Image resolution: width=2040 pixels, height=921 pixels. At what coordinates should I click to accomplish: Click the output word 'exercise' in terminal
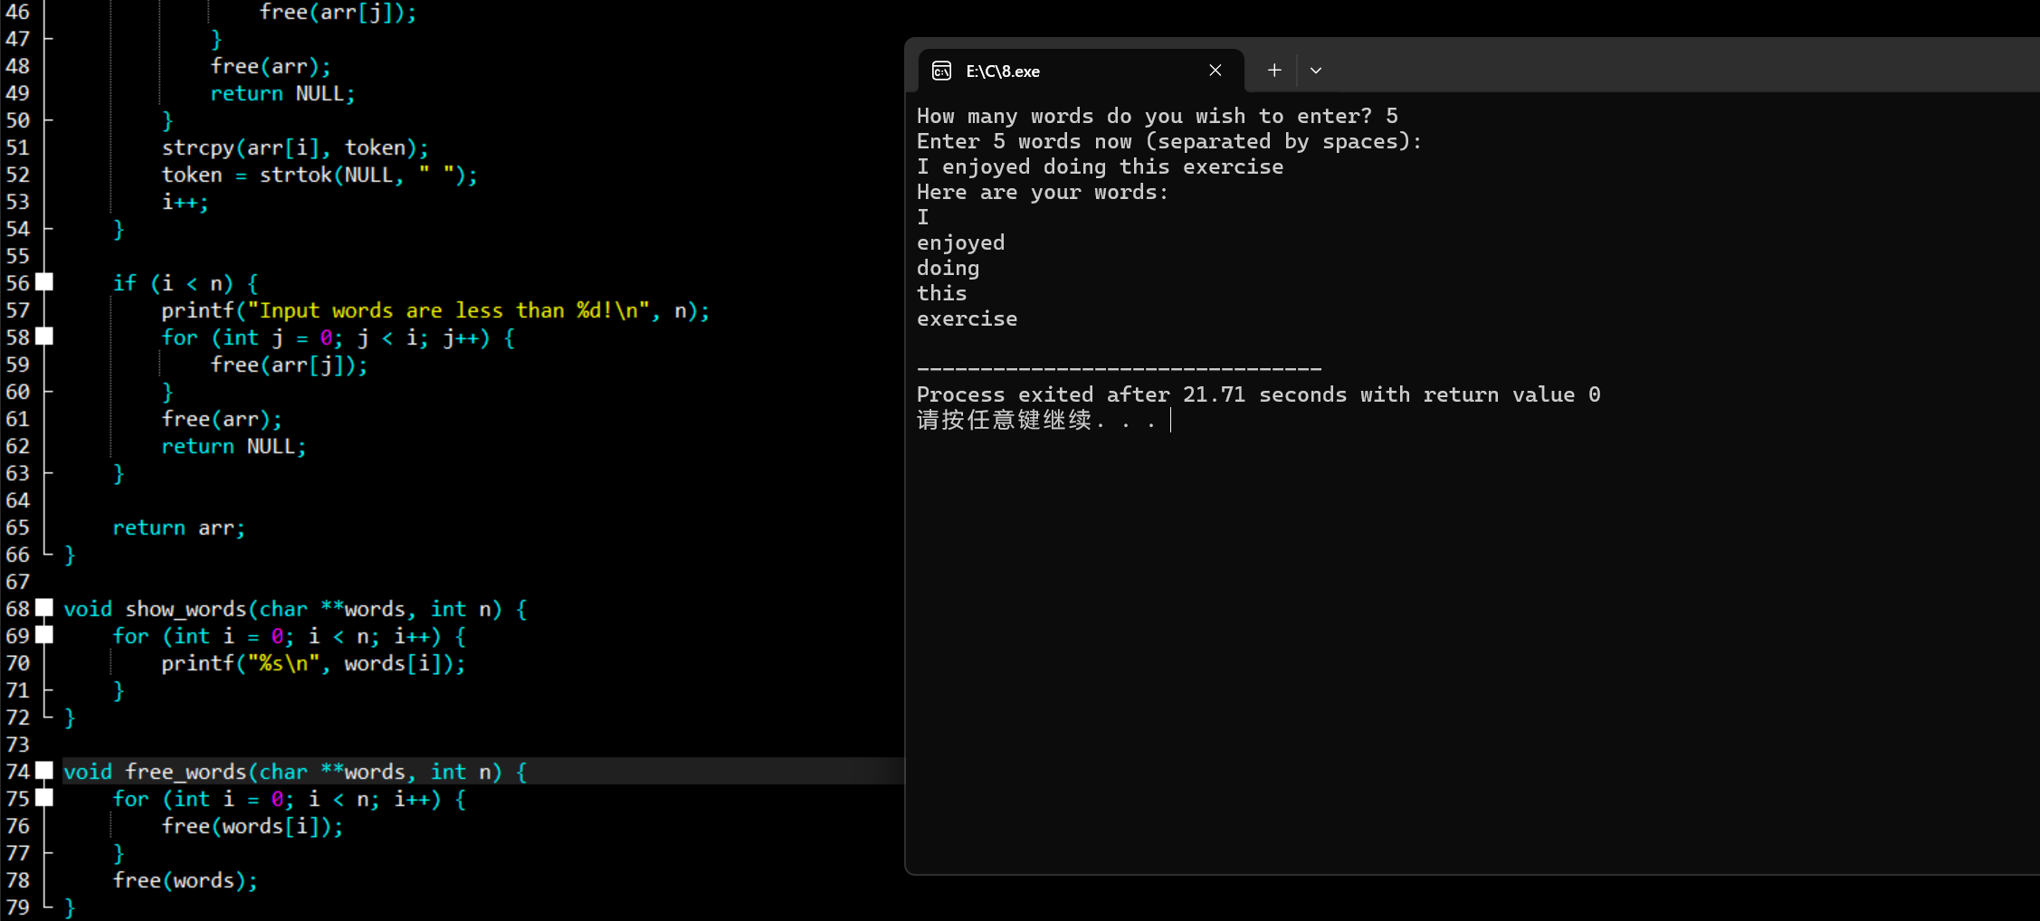coord(967,318)
